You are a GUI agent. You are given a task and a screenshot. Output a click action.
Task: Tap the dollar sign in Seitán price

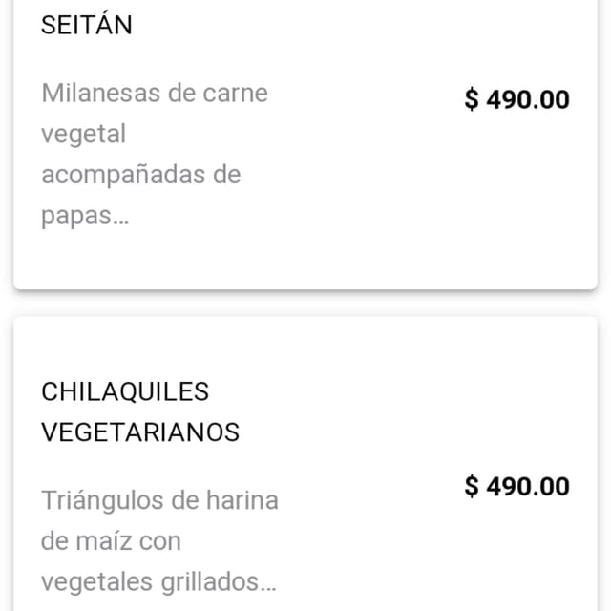coord(472,99)
